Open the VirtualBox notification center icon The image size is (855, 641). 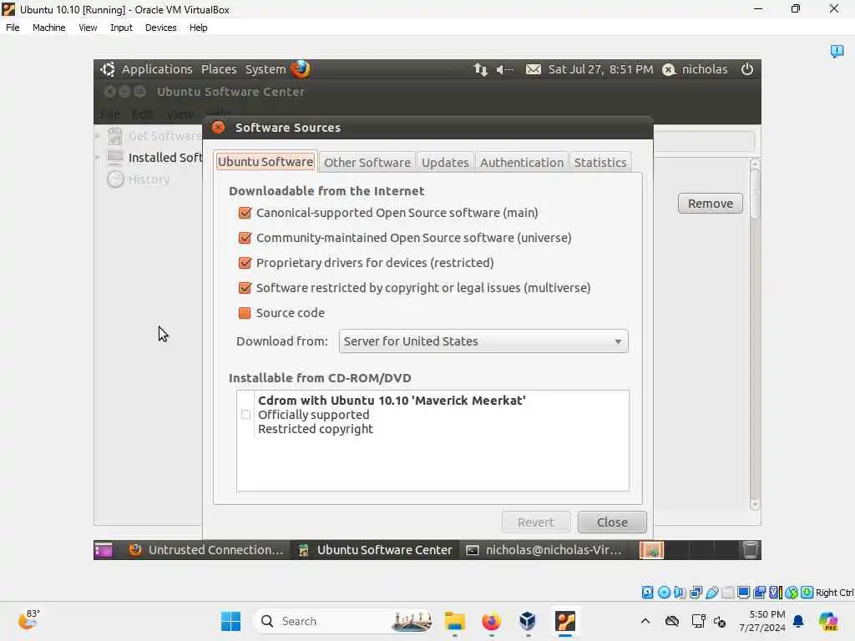coord(837,51)
